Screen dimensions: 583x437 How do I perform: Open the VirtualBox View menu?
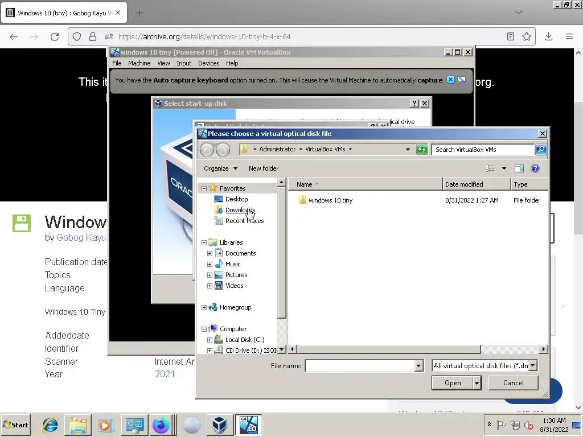coord(163,63)
